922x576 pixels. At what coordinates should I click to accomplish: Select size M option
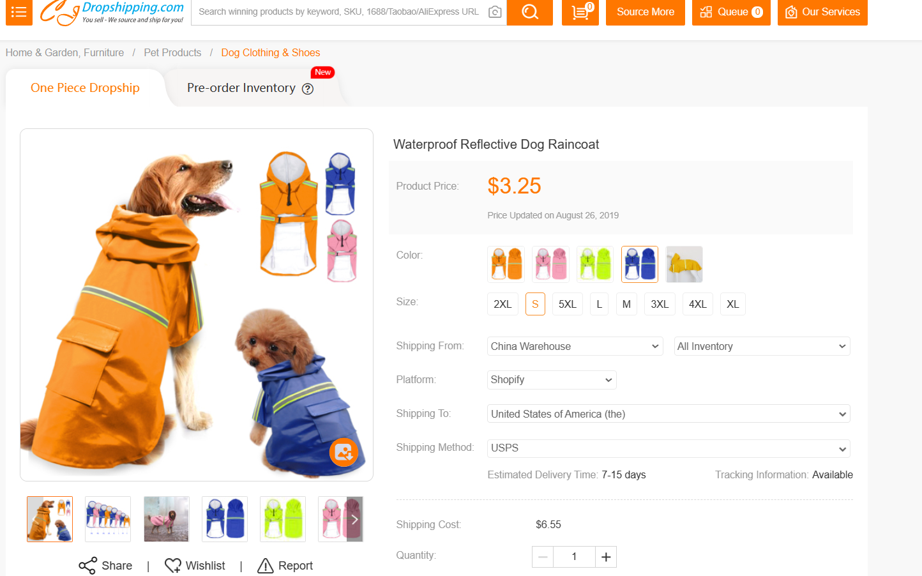click(626, 304)
